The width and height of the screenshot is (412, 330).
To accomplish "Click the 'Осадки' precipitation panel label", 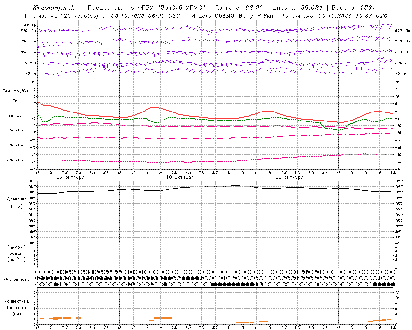I will 17,253.
